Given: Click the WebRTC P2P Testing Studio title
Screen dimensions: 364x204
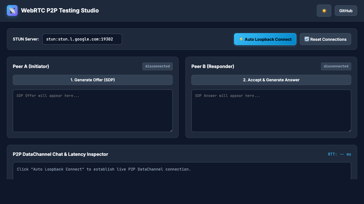Looking at the screenshot, I should point(60,10).
